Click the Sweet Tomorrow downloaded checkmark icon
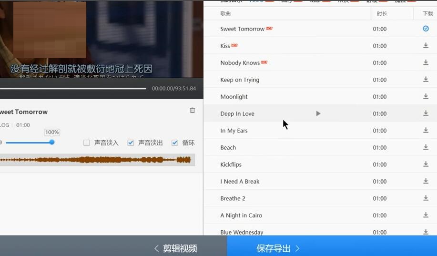The height and width of the screenshot is (256, 437). tap(426, 29)
